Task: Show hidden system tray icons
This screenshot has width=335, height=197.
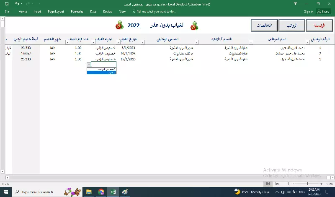Action: point(277,192)
